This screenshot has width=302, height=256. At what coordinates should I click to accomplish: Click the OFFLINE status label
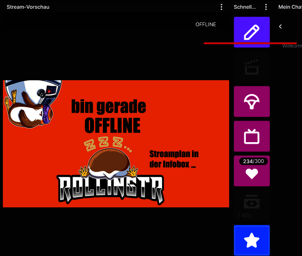click(206, 24)
